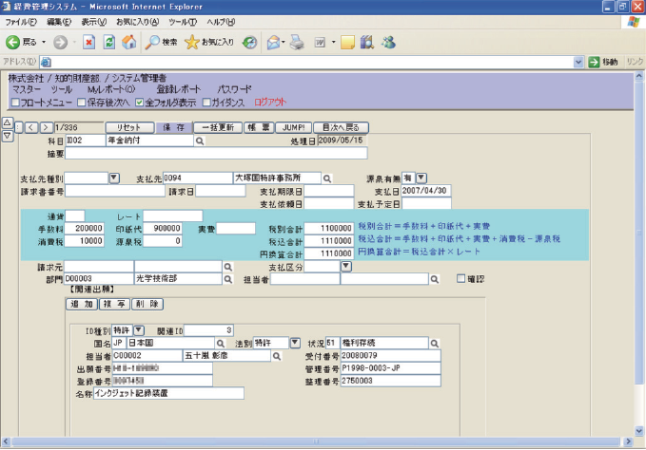The image size is (646, 450).
Task: Click the 削除 button under 関連出願
Action: [147, 304]
